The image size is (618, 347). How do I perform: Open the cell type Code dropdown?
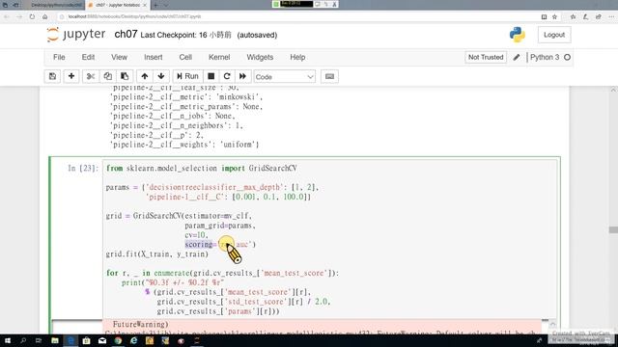[x=285, y=77]
